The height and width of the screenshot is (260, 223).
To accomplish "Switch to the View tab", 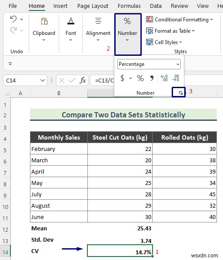I will [x=203, y=6].
